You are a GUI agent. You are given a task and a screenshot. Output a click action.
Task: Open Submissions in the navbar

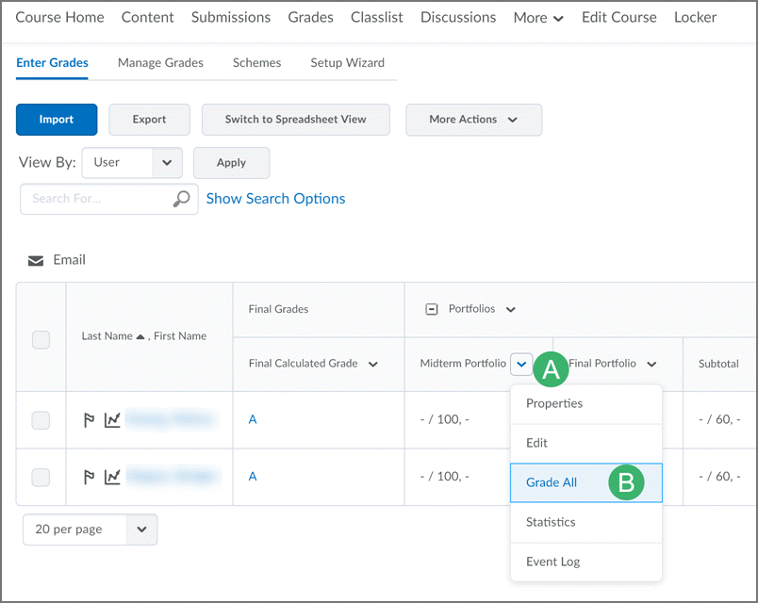(x=231, y=17)
